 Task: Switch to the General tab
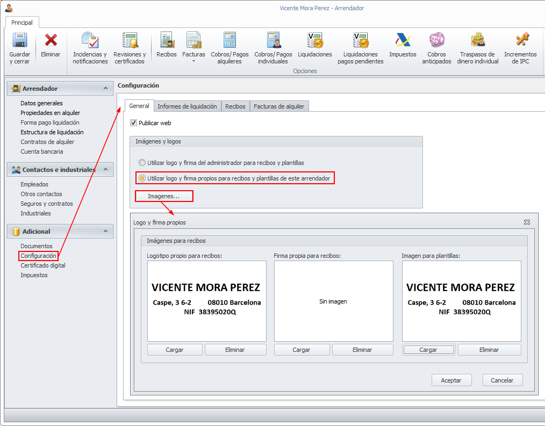(139, 106)
